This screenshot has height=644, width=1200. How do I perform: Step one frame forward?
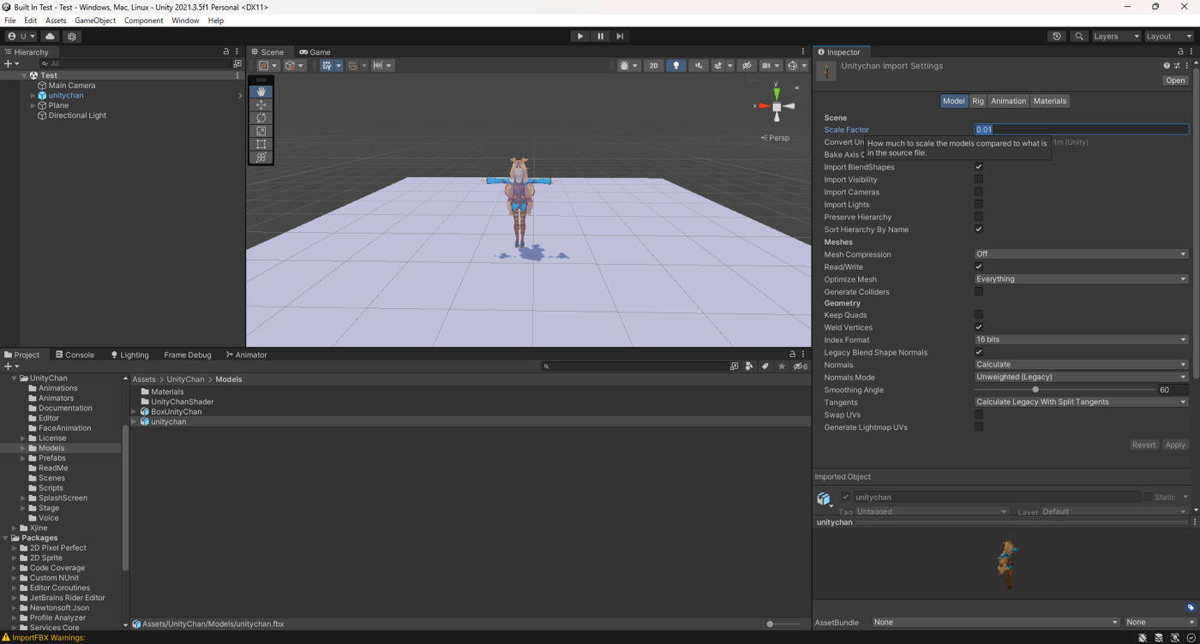620,36
